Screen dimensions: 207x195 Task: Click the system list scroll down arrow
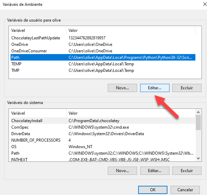tap(198, 158)
